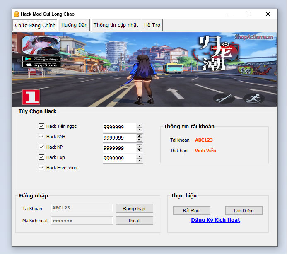
Task: Decrease the Hack KNB value with down arrow
Action: 140,140
